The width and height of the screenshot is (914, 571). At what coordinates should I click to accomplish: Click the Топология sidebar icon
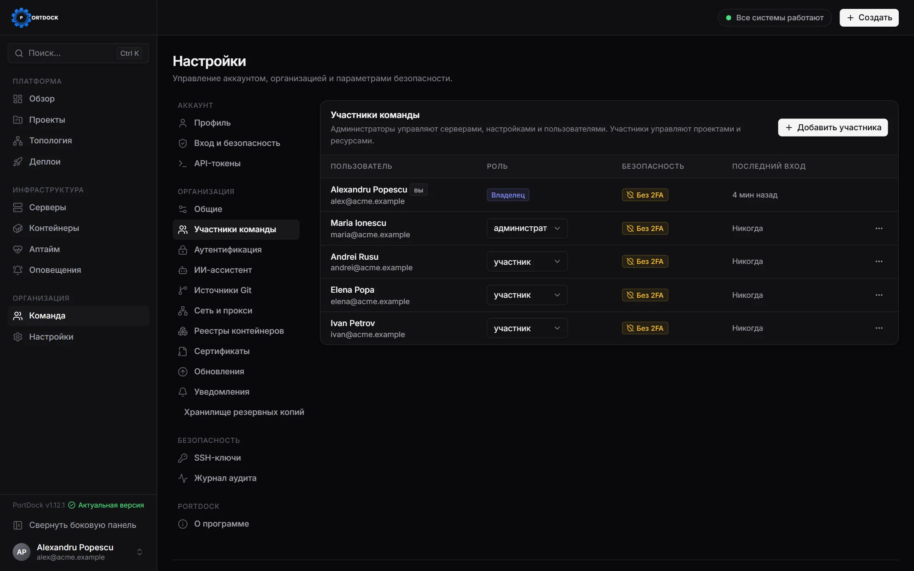18,141
